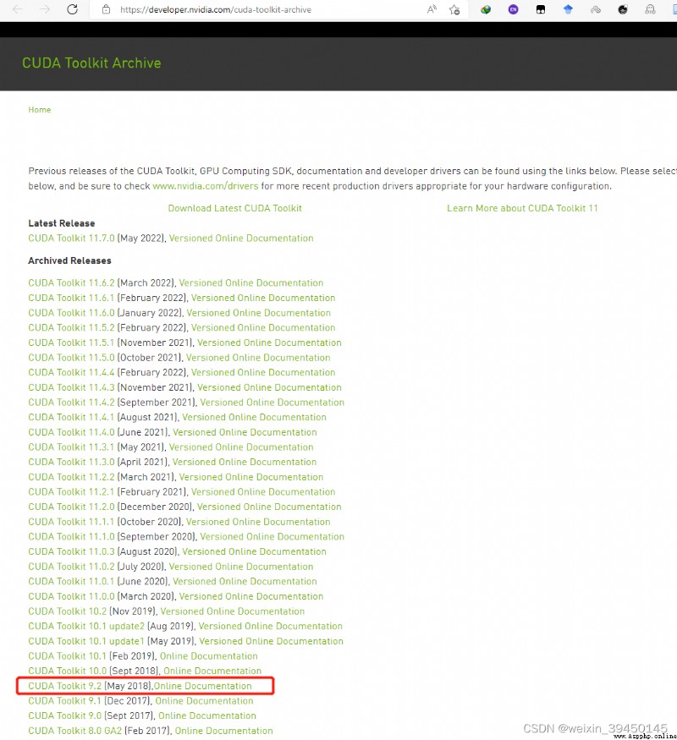Open CUDA Toolkit 11.0.2 link
This screenshot has width=677, height=740.
point(71,567)
